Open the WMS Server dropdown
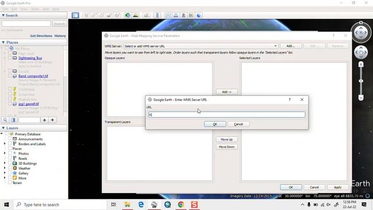This screenshot has height=210, width=373. [275, 46]
